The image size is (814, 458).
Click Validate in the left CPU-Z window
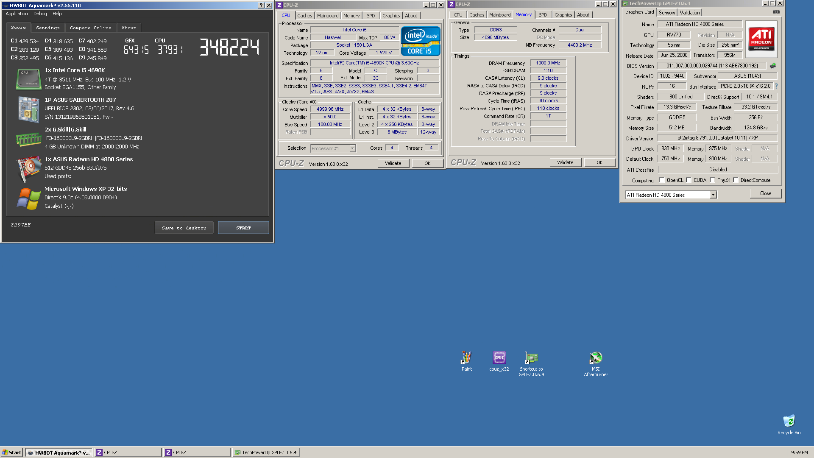pyautogui.click(x=393, y=163)
